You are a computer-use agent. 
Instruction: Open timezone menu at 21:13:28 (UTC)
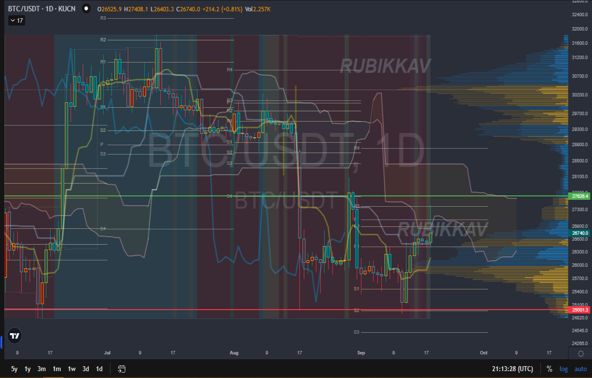coord(512,369)
